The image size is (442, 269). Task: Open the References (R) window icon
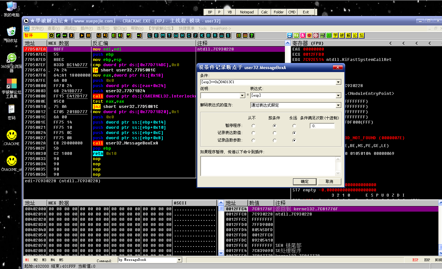point(215,35)
